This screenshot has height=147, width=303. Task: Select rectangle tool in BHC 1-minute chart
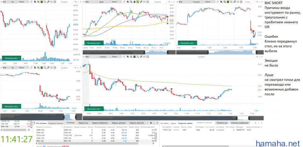pos(148,57)
